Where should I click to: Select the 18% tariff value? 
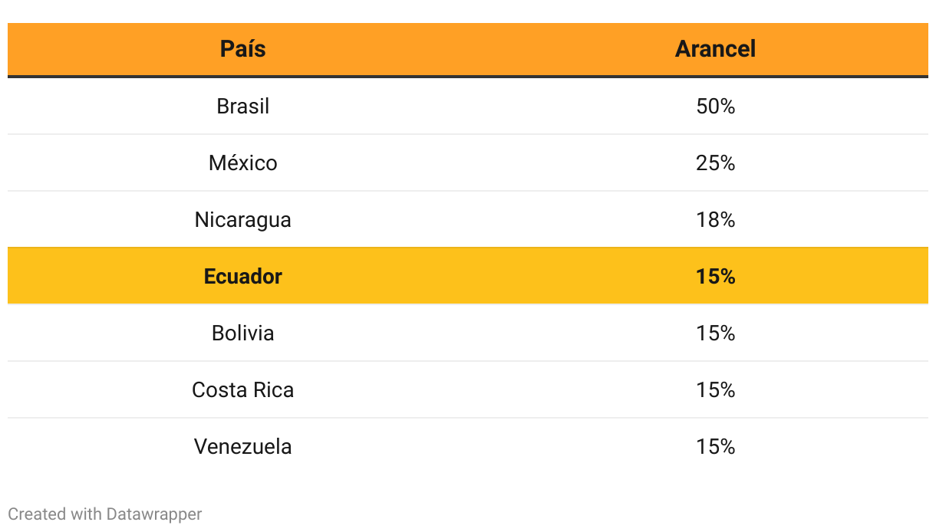tap(715, 219)
